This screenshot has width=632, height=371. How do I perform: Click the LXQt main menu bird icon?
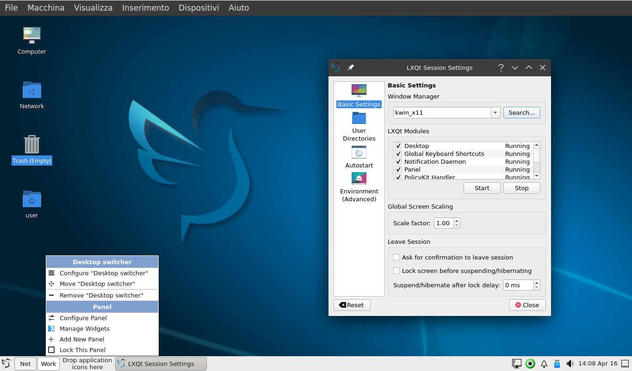coord(6,364)
